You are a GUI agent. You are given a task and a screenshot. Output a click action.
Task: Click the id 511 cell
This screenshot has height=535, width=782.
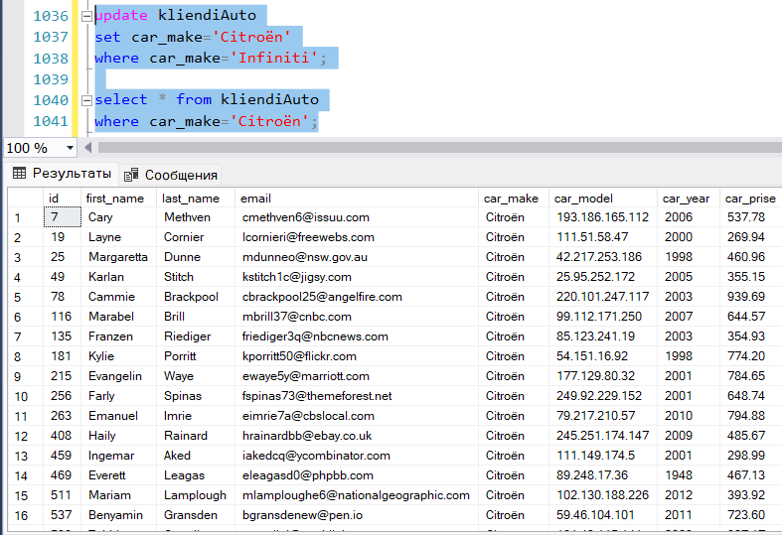[63, 495]
